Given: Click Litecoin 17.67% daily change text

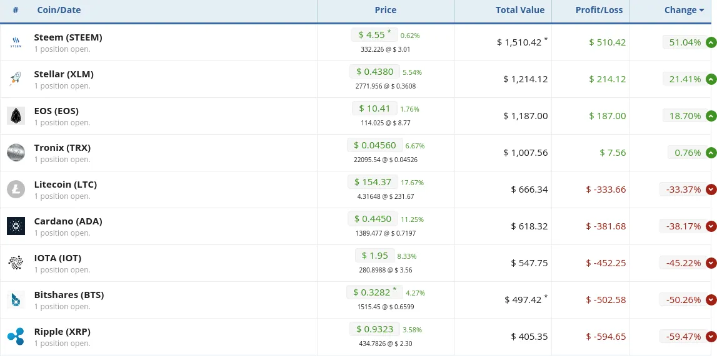Looking at the screenshot, I should coord(413,183).
